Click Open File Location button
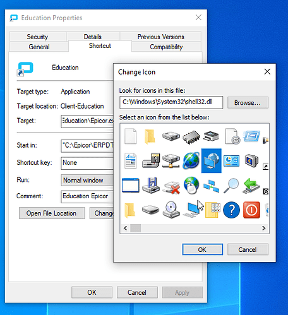 coord(52,213)
